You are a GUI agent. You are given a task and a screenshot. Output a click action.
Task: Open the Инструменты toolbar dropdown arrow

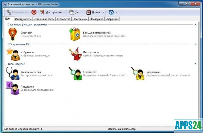64,12
